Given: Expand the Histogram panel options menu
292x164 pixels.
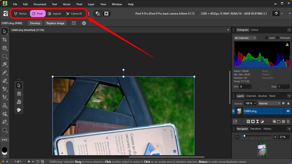Looking at the screenshot, I should pos(289,30).
